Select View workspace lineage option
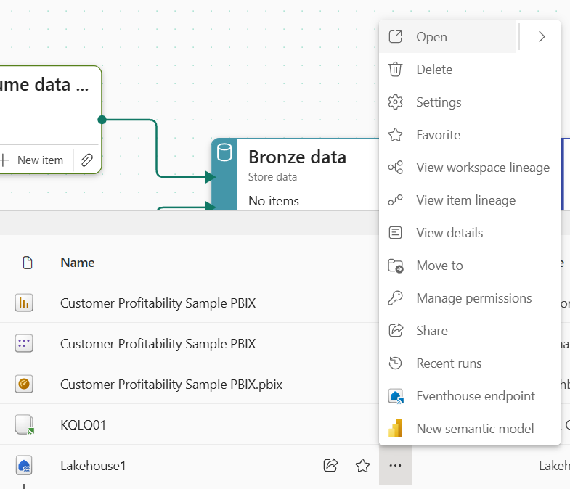The width and height of the screenshot is (570, 489). pos(482,168)
